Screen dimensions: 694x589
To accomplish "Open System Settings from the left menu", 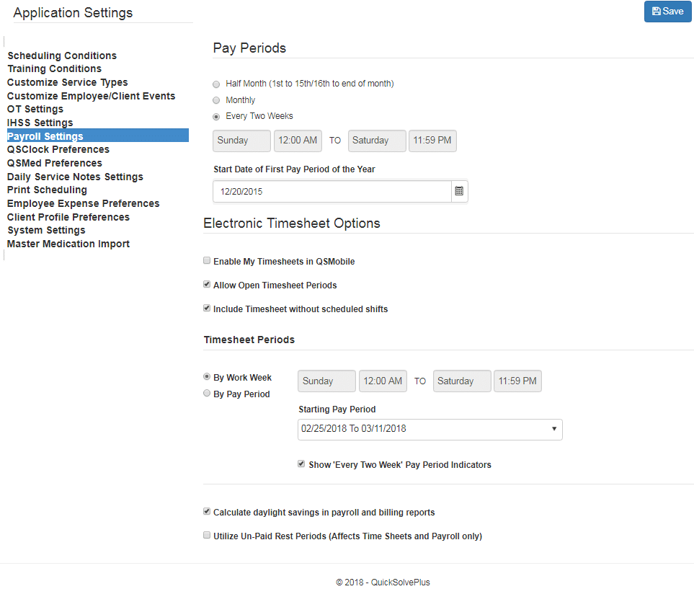I will [46, 230].
